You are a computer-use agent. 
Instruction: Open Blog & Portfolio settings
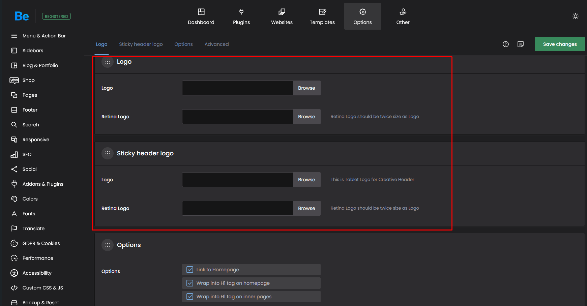click(40, 65)
